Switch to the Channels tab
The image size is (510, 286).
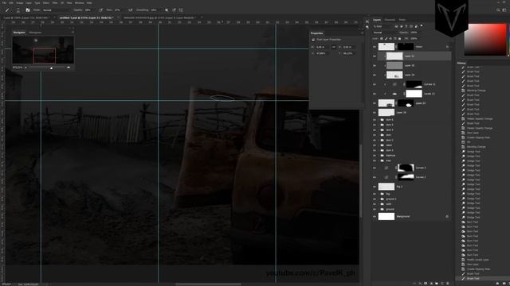(390, 20)
